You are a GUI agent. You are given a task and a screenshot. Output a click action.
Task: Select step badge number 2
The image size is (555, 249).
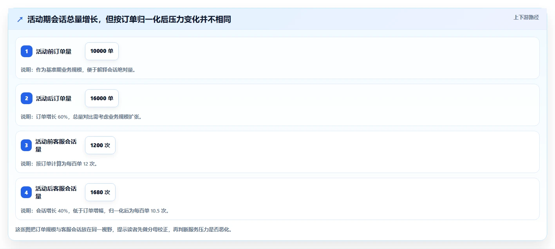(x=27, y=98)
